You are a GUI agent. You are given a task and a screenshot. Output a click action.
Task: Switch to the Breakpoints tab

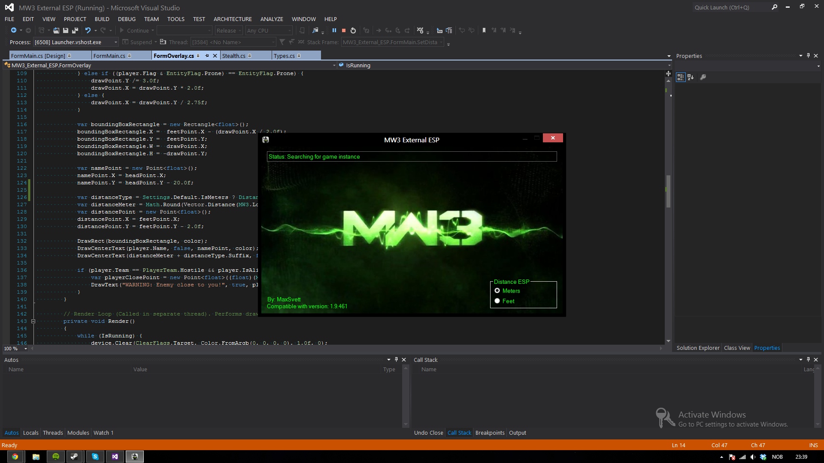click(x=490, y=433)
